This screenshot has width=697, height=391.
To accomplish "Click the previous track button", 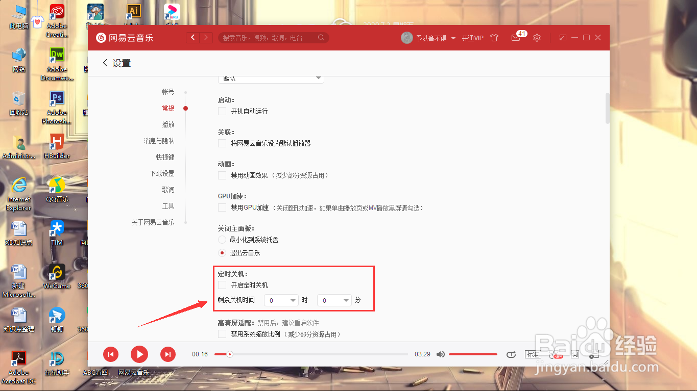I will (111, 354).
